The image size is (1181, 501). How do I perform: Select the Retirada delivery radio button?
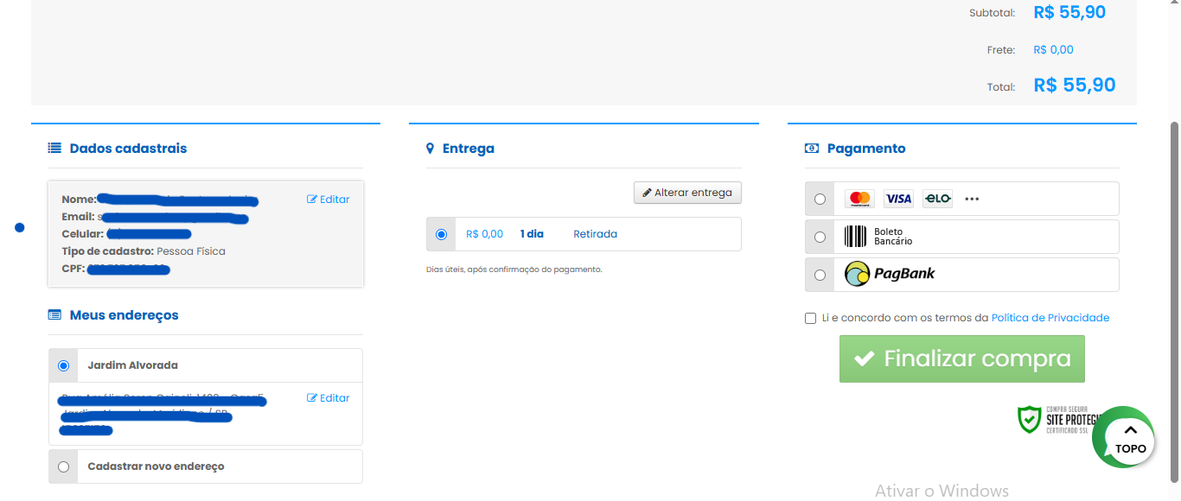coord(442,234)
